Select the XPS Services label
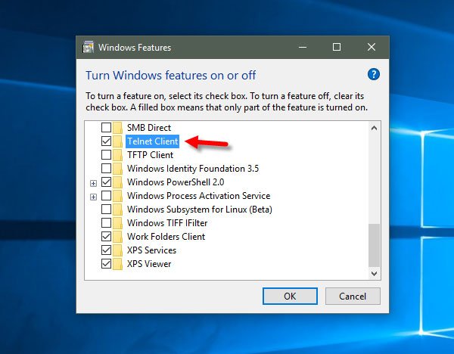Image resolution: width=454 pixels, height=354 pixels. [x=151, y=250]
